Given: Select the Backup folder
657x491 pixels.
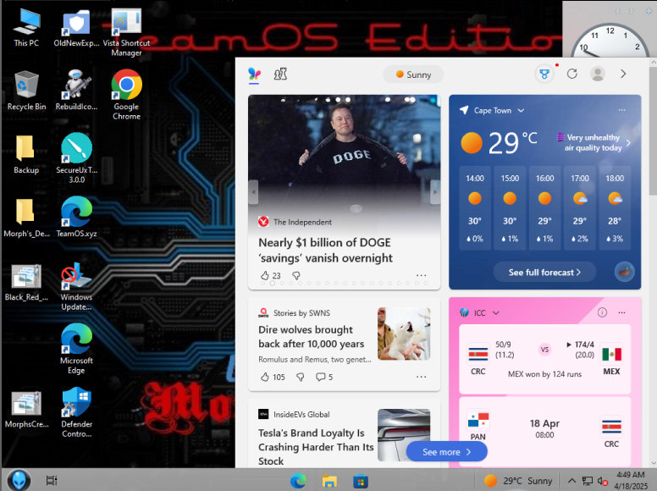Looking at the screenshot, I should click(26, 154).
